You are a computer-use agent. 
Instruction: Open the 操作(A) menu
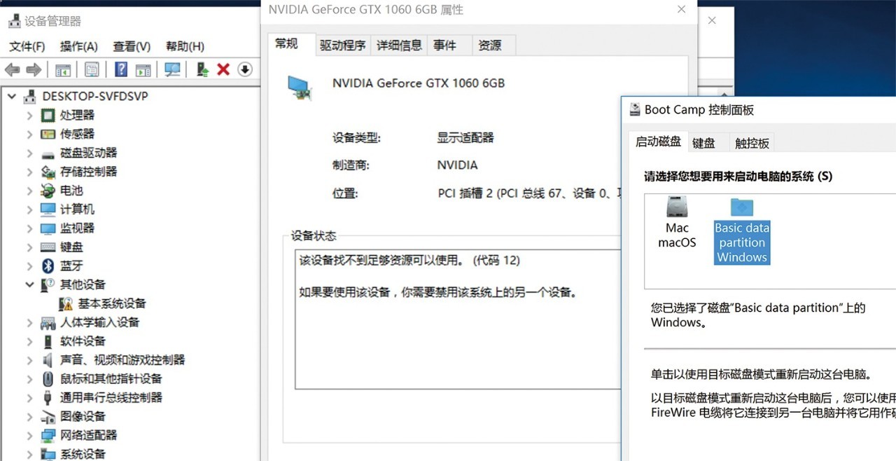(x=79, y=46)
